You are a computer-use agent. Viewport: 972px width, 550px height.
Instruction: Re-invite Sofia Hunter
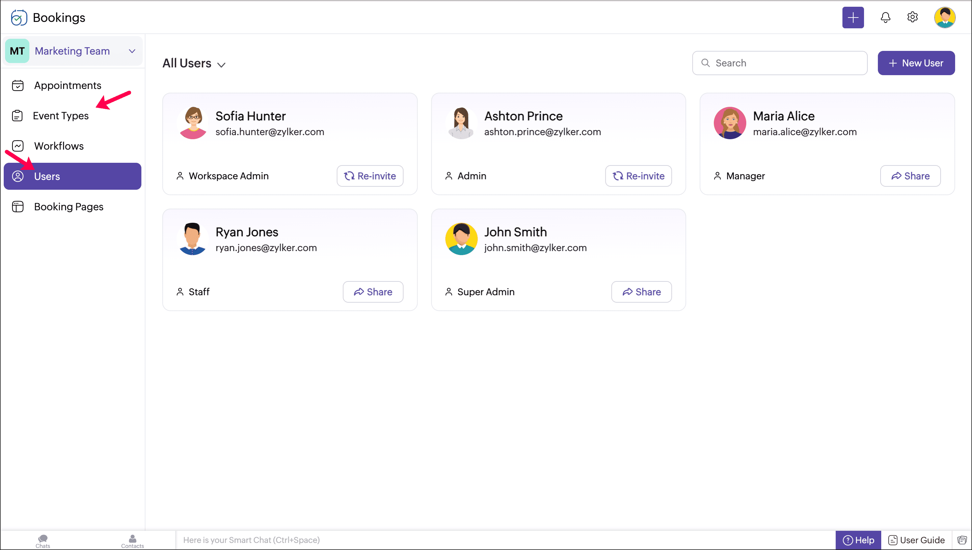tap(370, 176)
